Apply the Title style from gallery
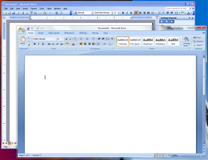Screen dimensions: 208x160 click(173, 41)
